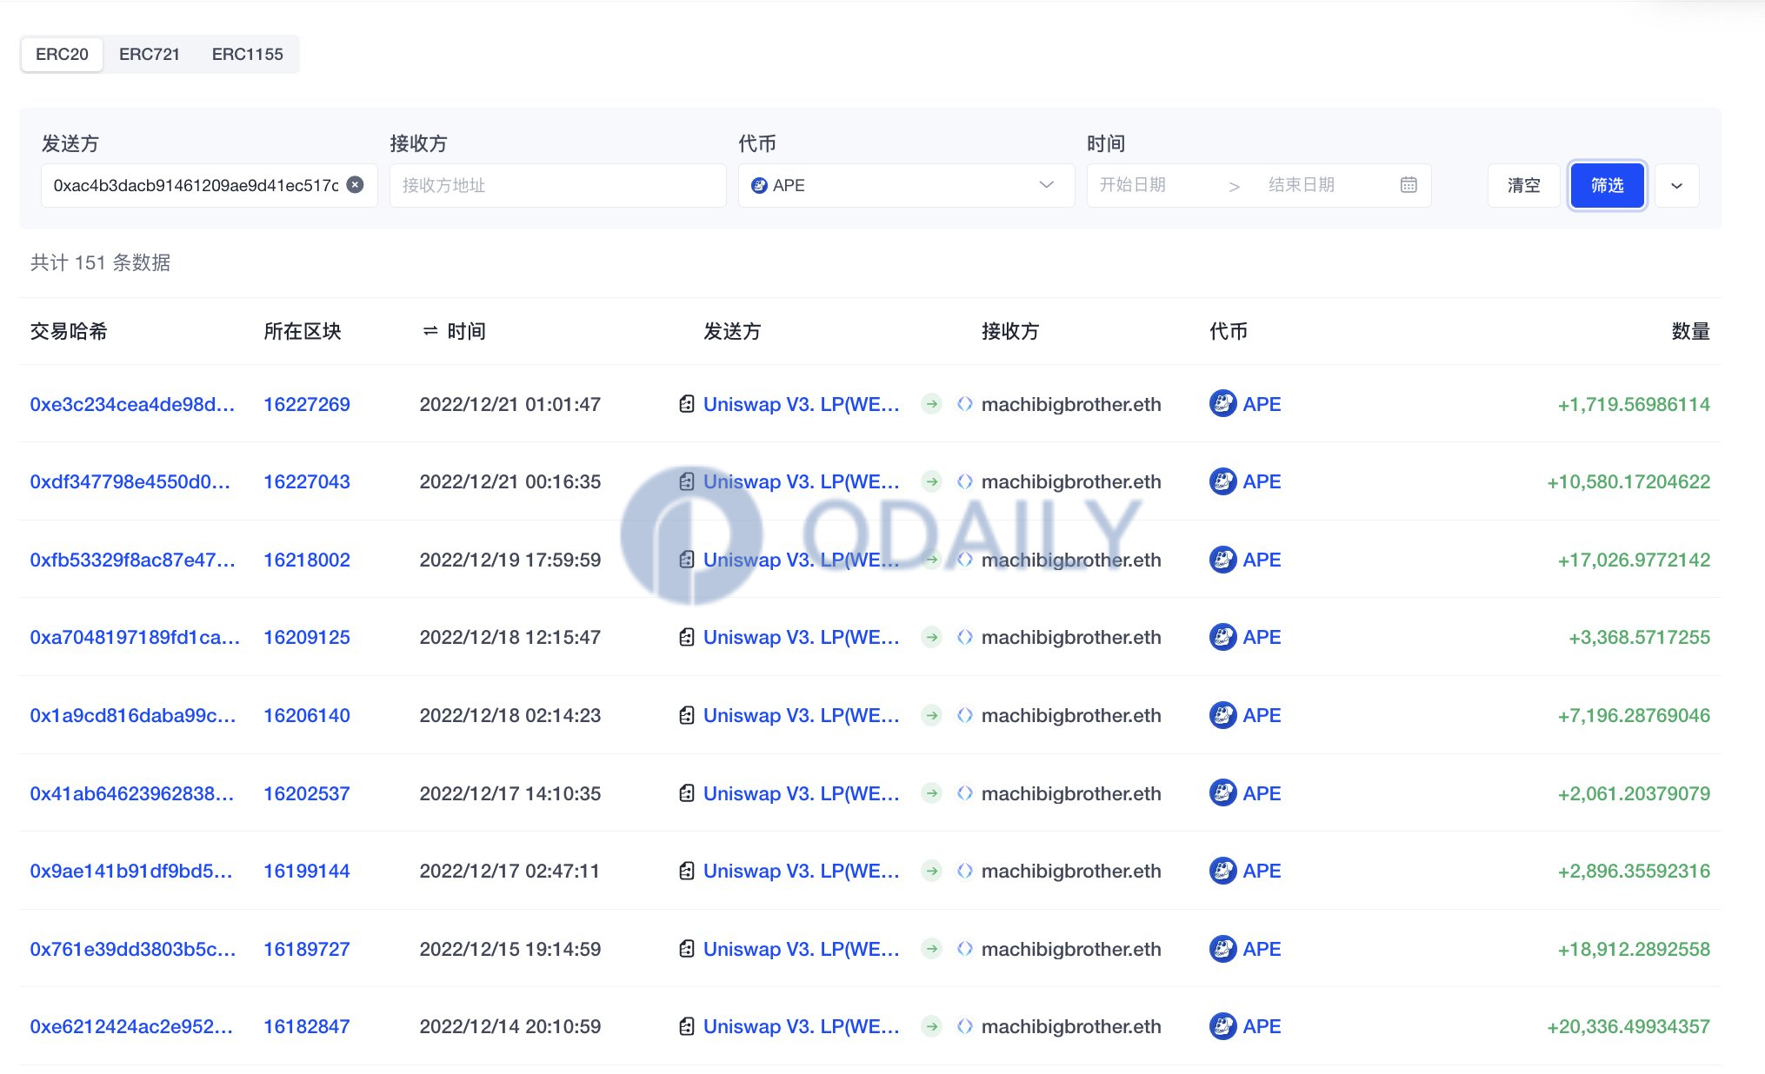The width and height of the screenshot is (1765, 1074).
Task: Switch to the ERC1155 tab
Action: (x=248, y=54)
